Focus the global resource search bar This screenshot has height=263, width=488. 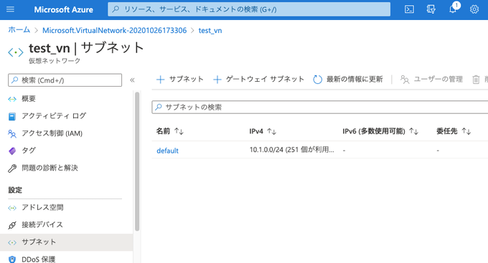point(249,9)
